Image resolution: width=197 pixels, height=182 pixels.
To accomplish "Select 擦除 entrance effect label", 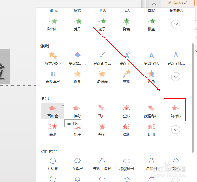I will [x=78, y=11].
